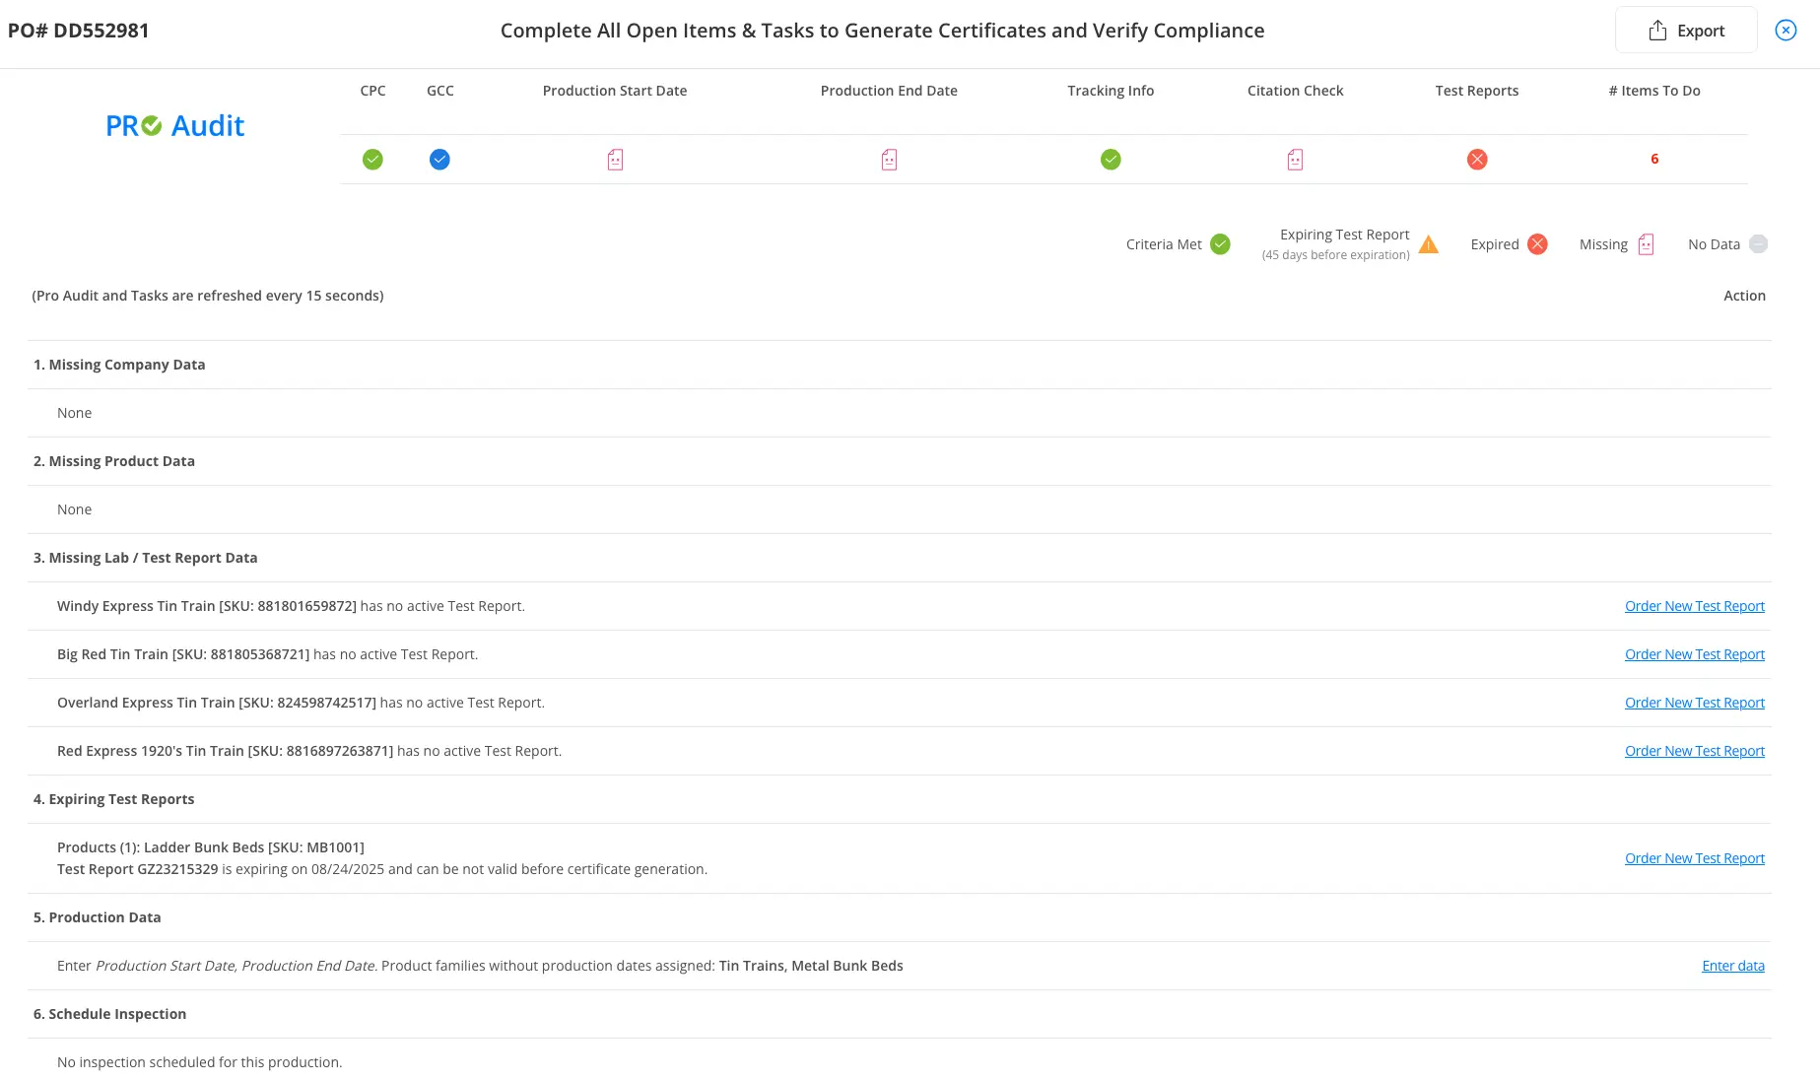1820x1081 pixels.
Task: Click the Enter data link for production dates
Action: click(x=1732, y=966)
